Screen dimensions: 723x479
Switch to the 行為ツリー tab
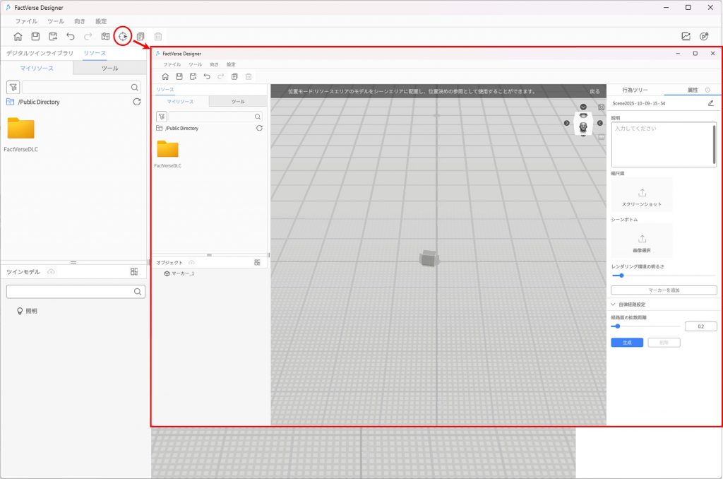(x=635, y=90)
